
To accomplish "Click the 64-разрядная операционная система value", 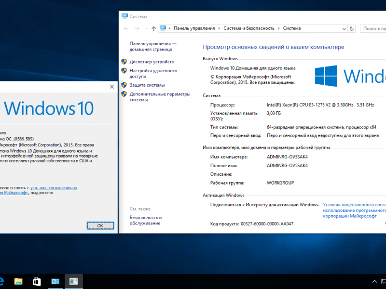I will point(321,127).
